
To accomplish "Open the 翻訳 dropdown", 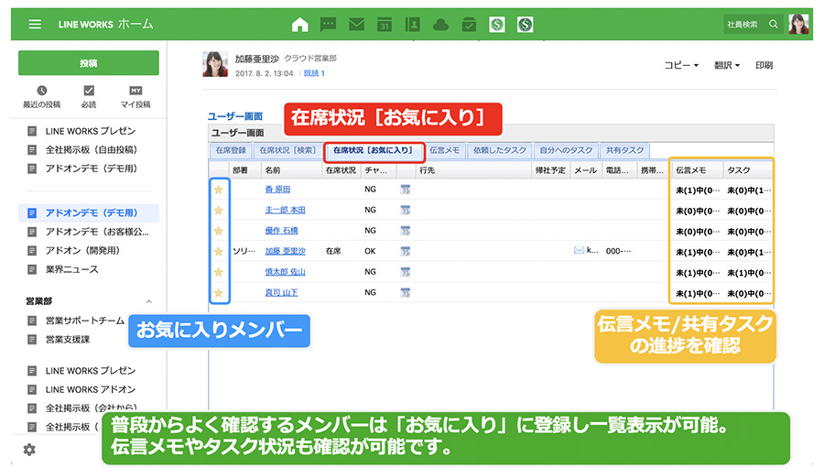I will (726, 66).
